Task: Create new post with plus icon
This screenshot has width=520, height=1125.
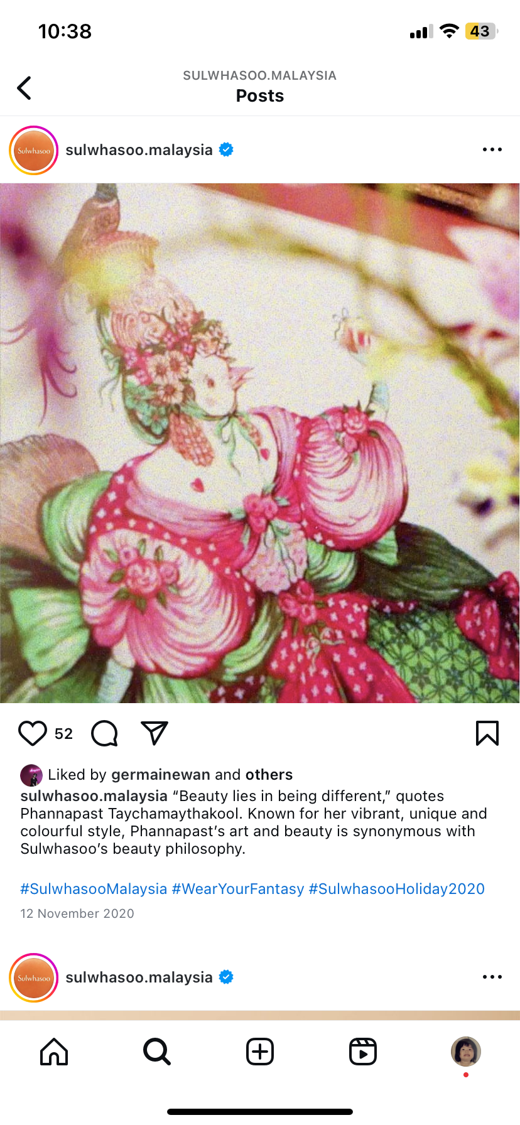Action: coord(260,1052)
